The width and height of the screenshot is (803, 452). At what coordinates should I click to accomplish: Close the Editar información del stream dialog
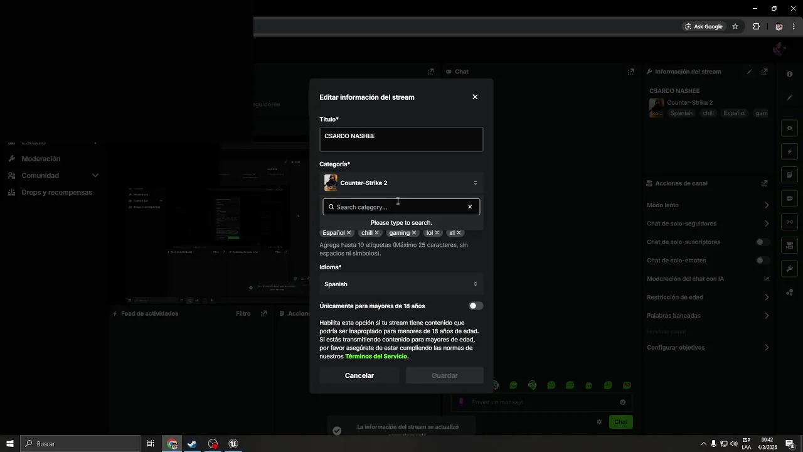pos(475,97)
